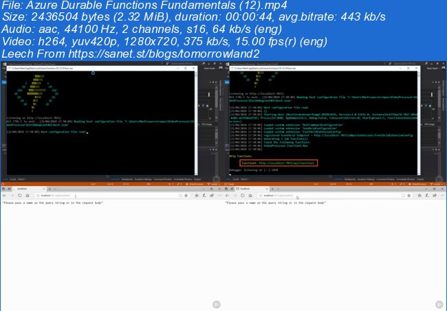
Task: Click 'Host configuration file read' in left console
Action: coord(63,132)
